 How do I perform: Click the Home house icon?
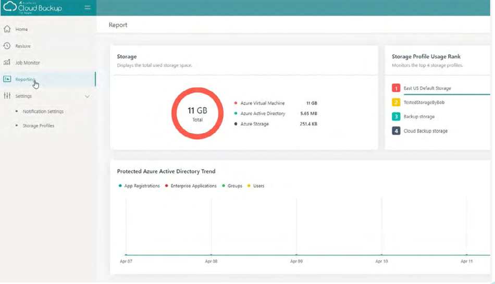[x=7, y=29]
